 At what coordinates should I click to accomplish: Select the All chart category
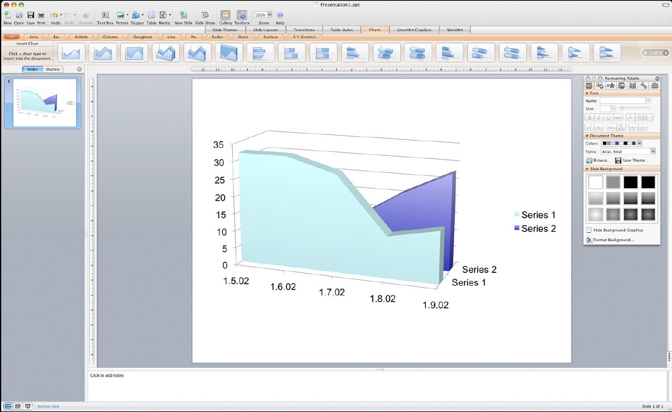click(x=11, y=37)
